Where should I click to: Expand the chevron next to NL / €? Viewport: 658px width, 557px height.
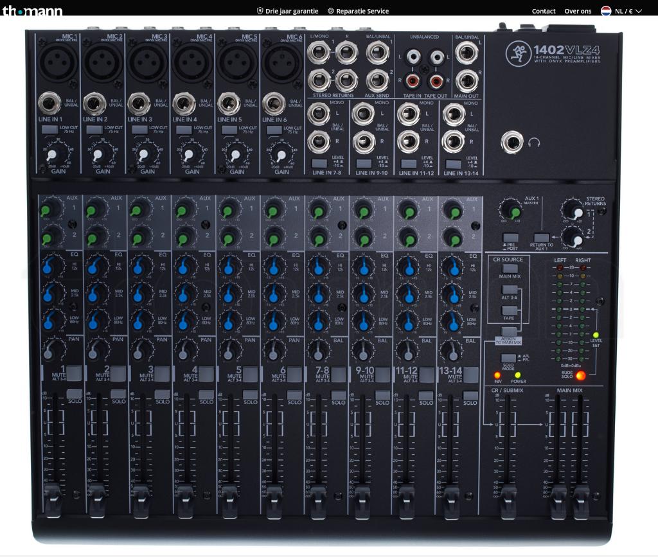pos(639,12)
